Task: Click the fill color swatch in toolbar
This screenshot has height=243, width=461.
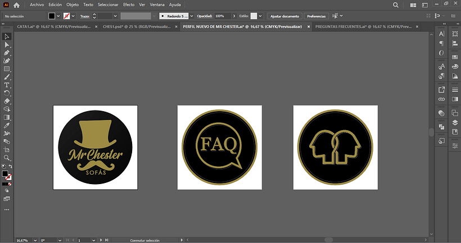Action: (5, 174)
